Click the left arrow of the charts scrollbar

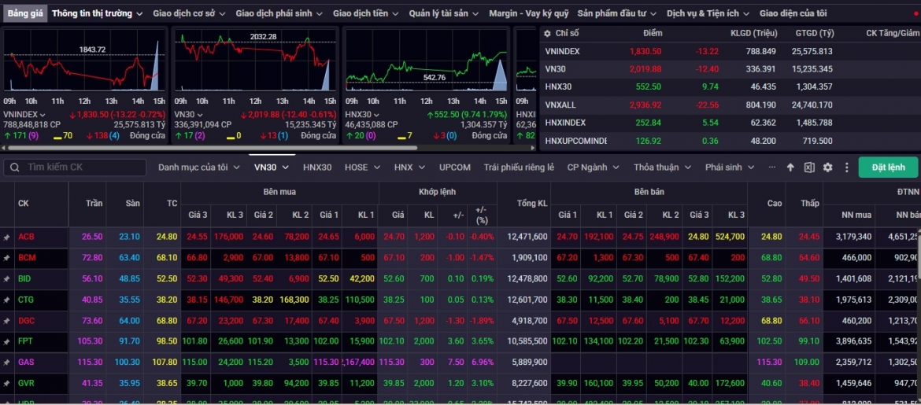click(x=5, y=148)
